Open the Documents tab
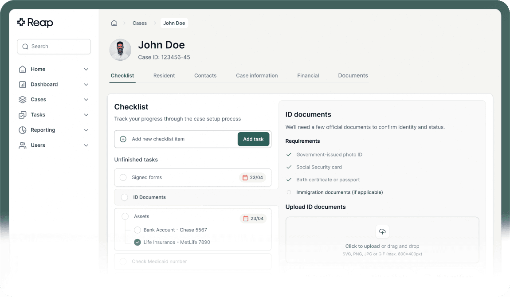 (353, 76)
